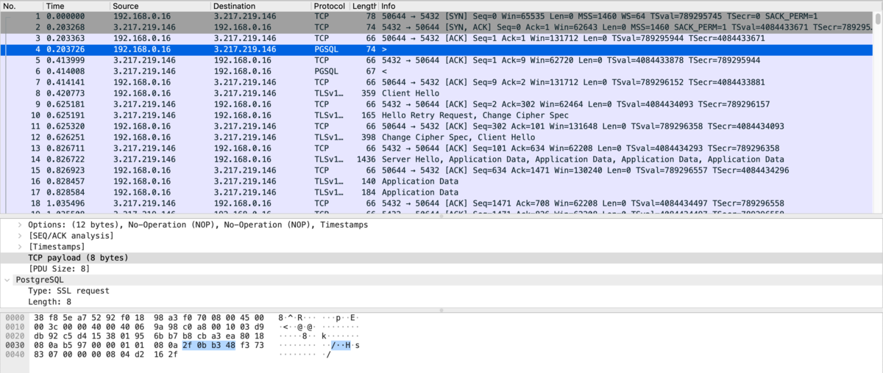Image resolution: width=883 pixels, height=373 pixels.
Task: Select the [PDU Size: 8] line
Action: pyautogui.click(x=441, y=269)
